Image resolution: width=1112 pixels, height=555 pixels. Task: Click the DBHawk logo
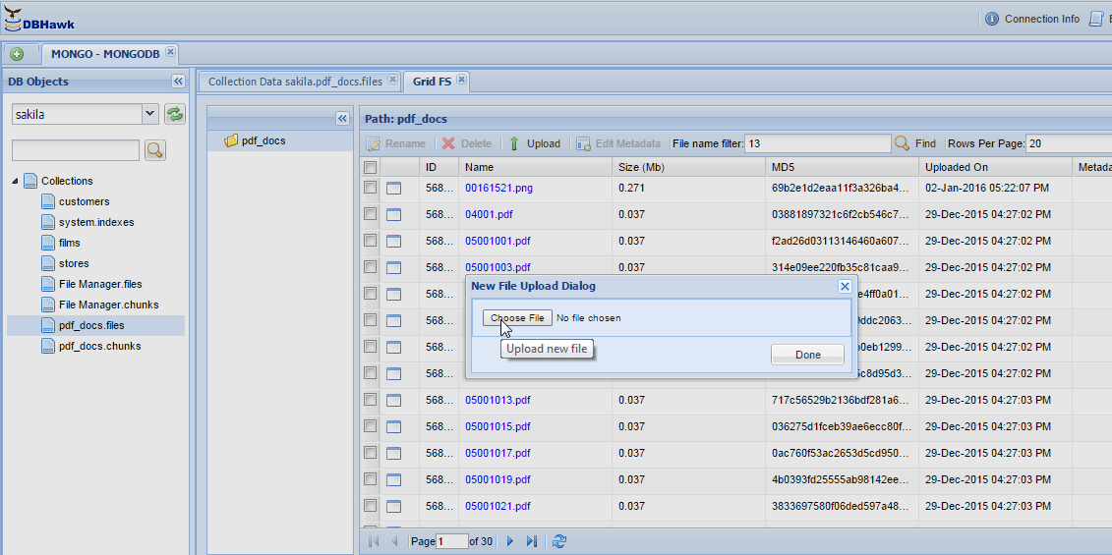tap(39, 19)
